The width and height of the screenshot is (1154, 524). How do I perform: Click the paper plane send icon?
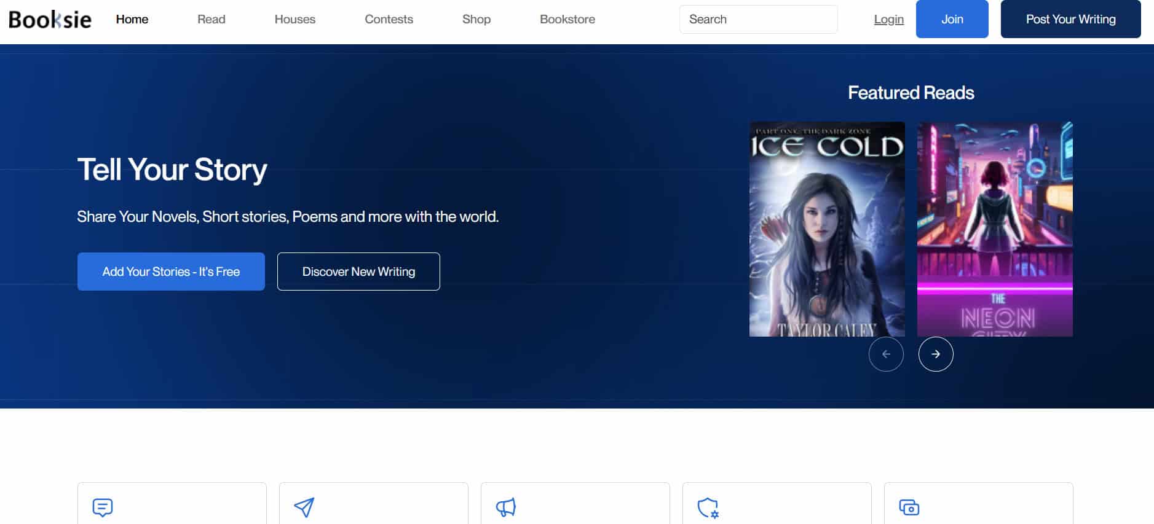[x=304, y=507]
